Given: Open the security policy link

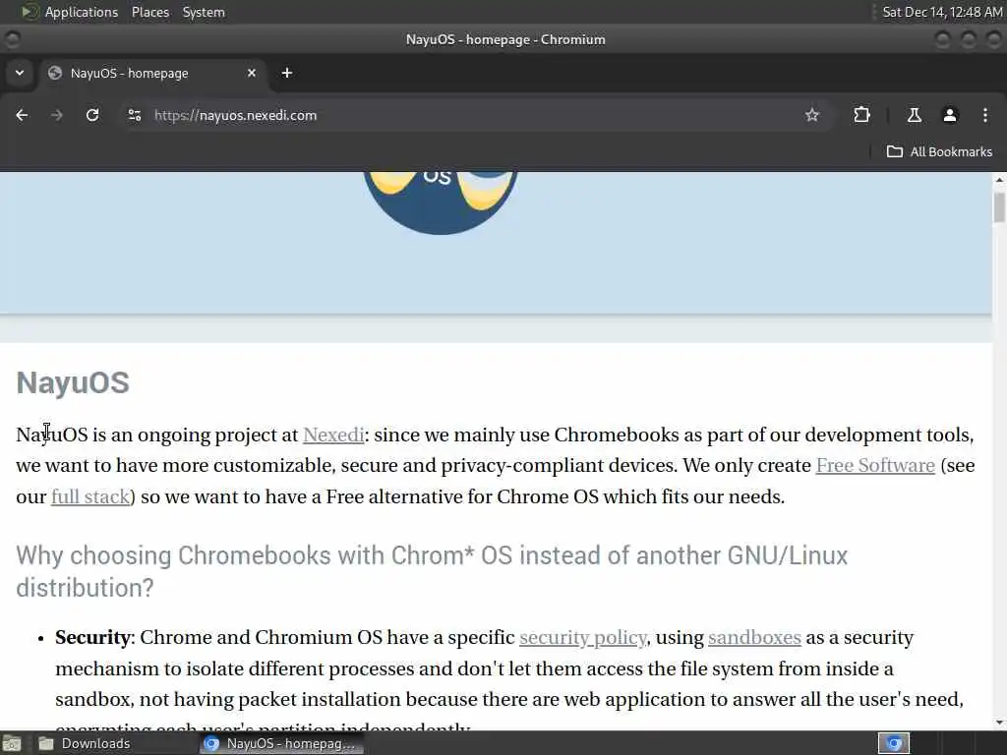Looking at the screenshot, I should (582, 637).
